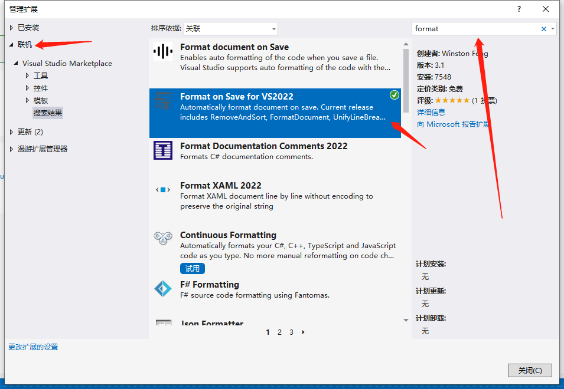Click into the format search field
The image size is (564, 389).
[476, 29]
